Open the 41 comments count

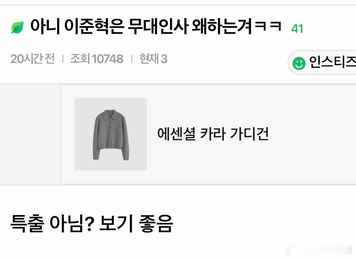(x=297, y=29)
